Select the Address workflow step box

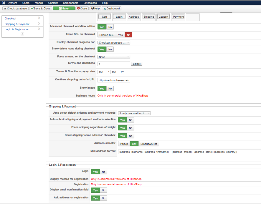click(134, 17)
